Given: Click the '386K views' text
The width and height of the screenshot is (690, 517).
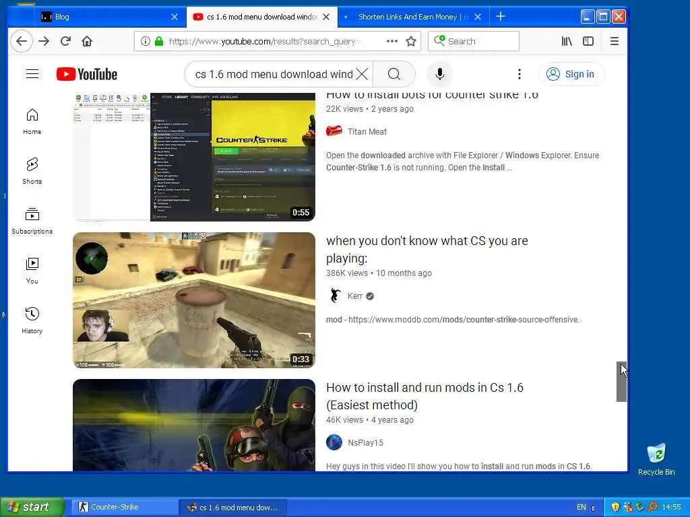Looking at the screenshot, I should 347,273.
